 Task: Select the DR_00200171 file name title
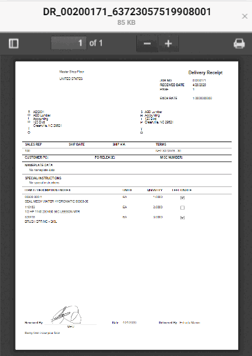click(x=127, y=12)
